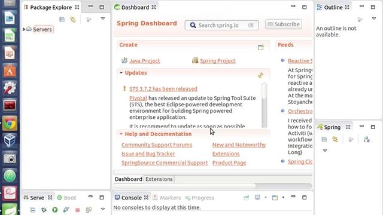383x215 pixels.
Task: Open the open console dropdown arrow
Action: click(283, 198)
